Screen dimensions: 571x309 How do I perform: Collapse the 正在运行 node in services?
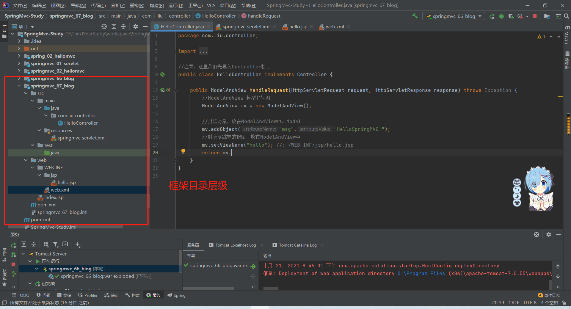click(30, 261)
